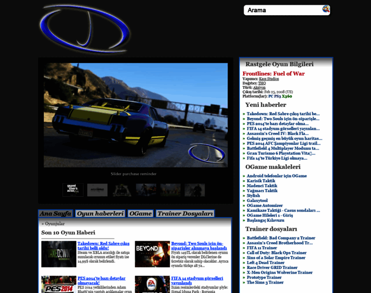Open the Frontlines: Fuel of War title
This screenshot has height=293, width=371.
[x=273, y=74]
